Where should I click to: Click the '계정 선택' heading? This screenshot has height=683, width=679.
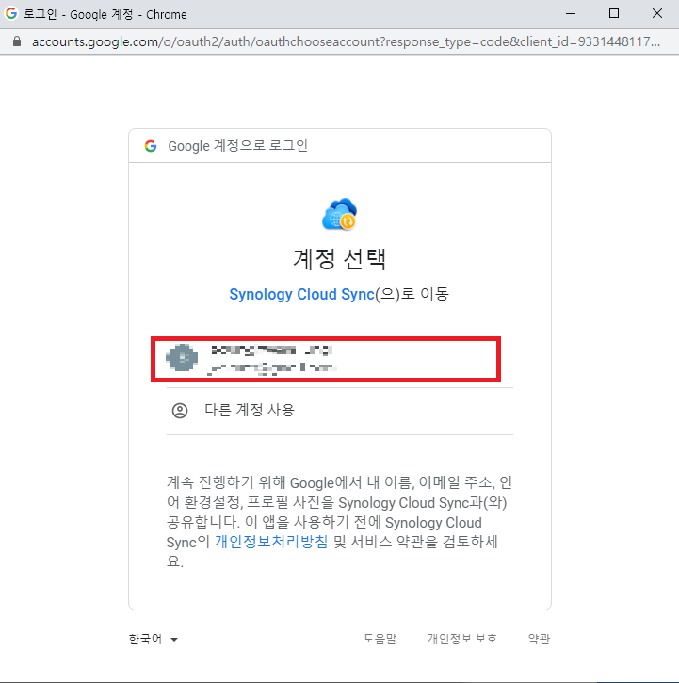coord(340,259)
